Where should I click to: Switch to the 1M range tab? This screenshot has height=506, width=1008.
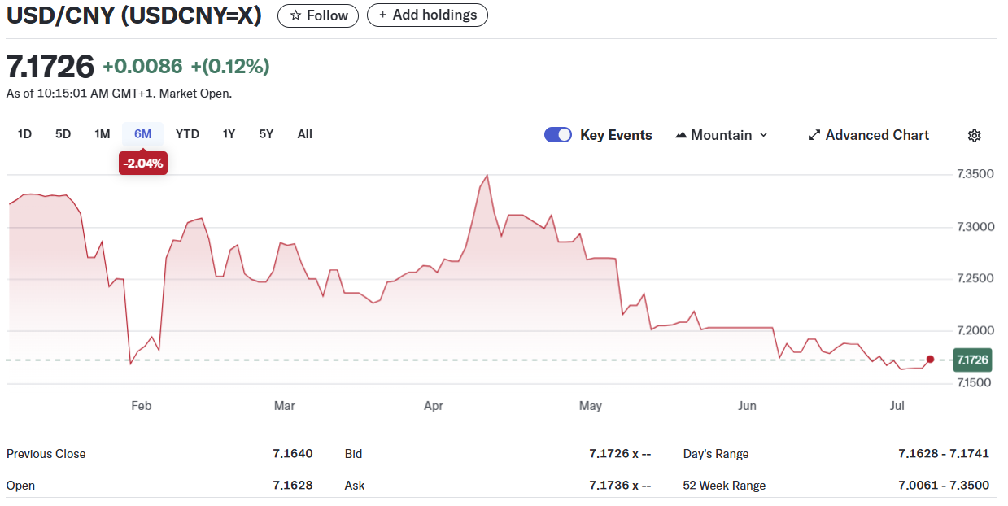pos(102,134)
